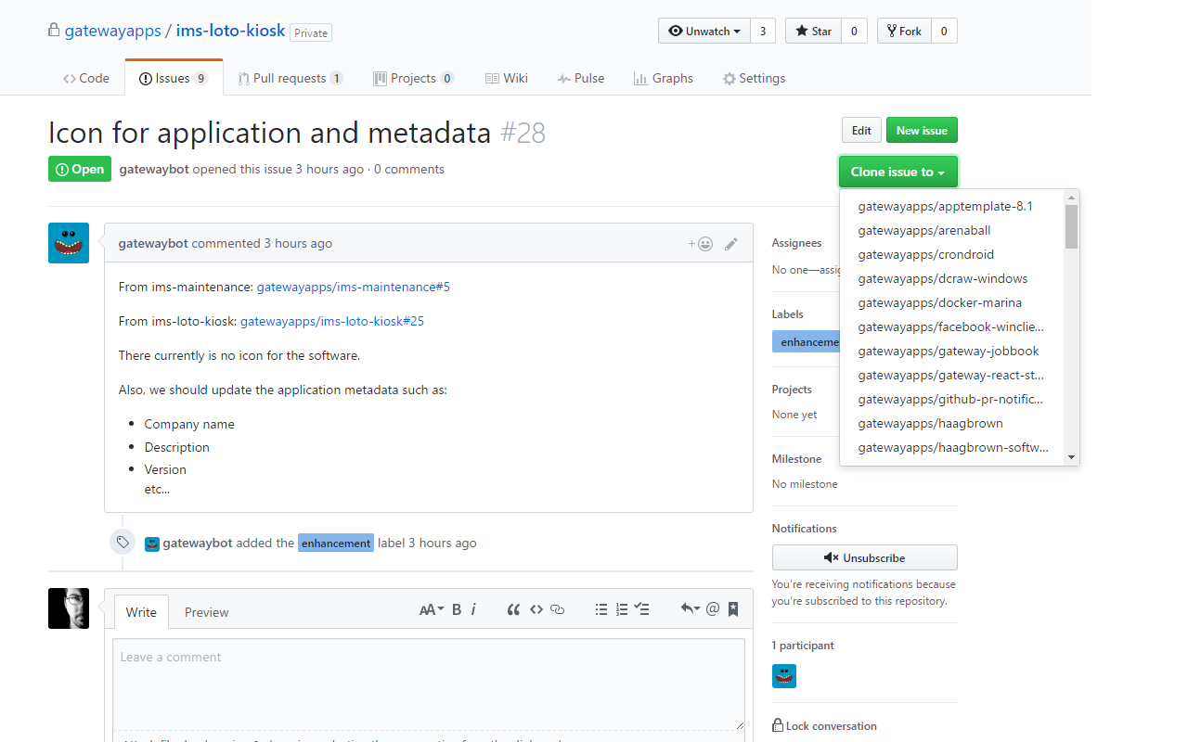The width and height of the screenshot is (1188, 742).
Task: Select gatewayapps/apptemplate-8.1 from list
Action: pyautogui.click(x=951, y=206)
